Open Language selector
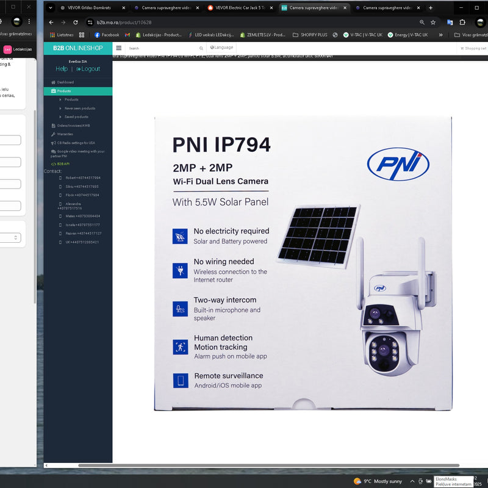 (x=221, y=48)
